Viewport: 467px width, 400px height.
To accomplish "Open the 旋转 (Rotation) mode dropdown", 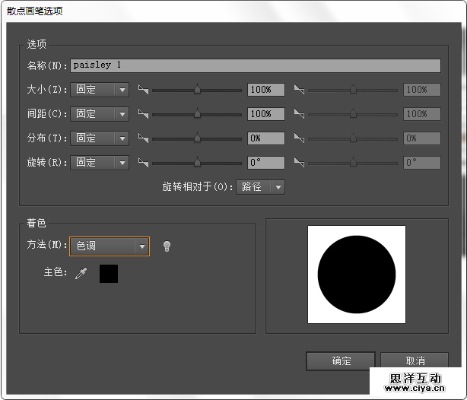I will pos(100,163).
